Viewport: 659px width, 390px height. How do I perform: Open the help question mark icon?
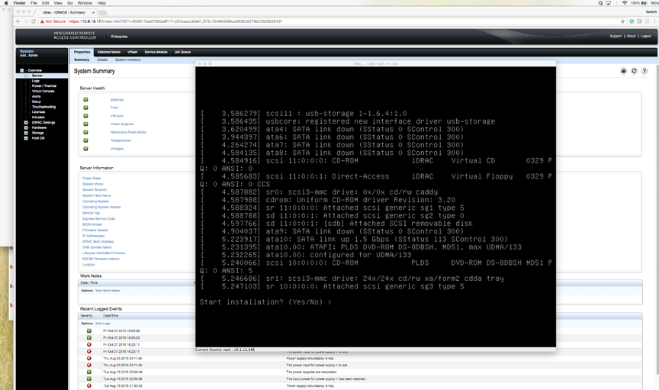point(643,71)
